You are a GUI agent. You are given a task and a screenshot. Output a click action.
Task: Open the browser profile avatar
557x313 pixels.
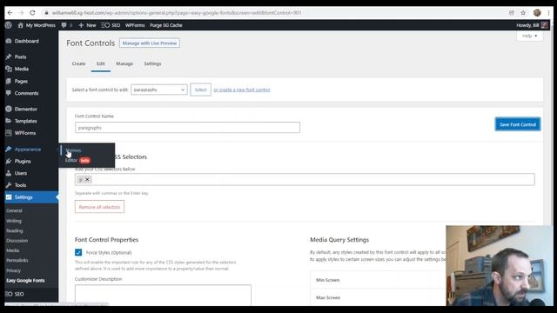(x=537, y=13)
